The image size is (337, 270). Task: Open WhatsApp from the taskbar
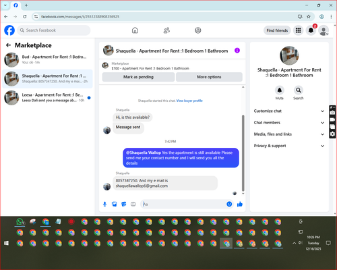point(20,222)
